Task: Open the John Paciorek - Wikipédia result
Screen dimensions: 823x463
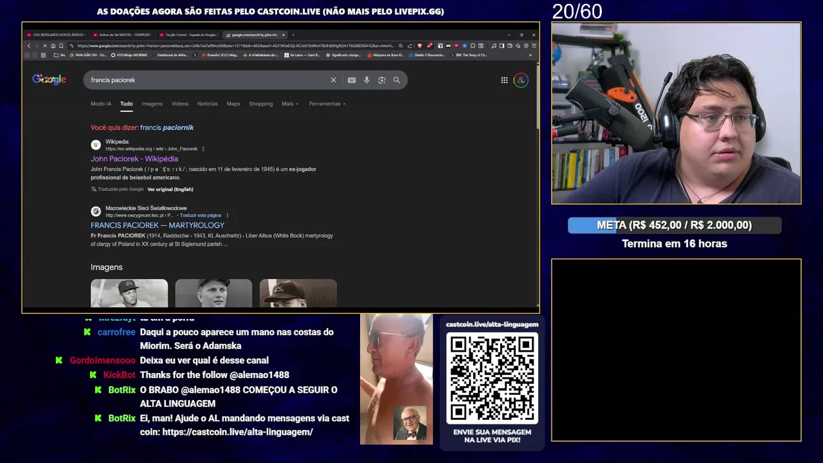Action: tap(134, 159)
